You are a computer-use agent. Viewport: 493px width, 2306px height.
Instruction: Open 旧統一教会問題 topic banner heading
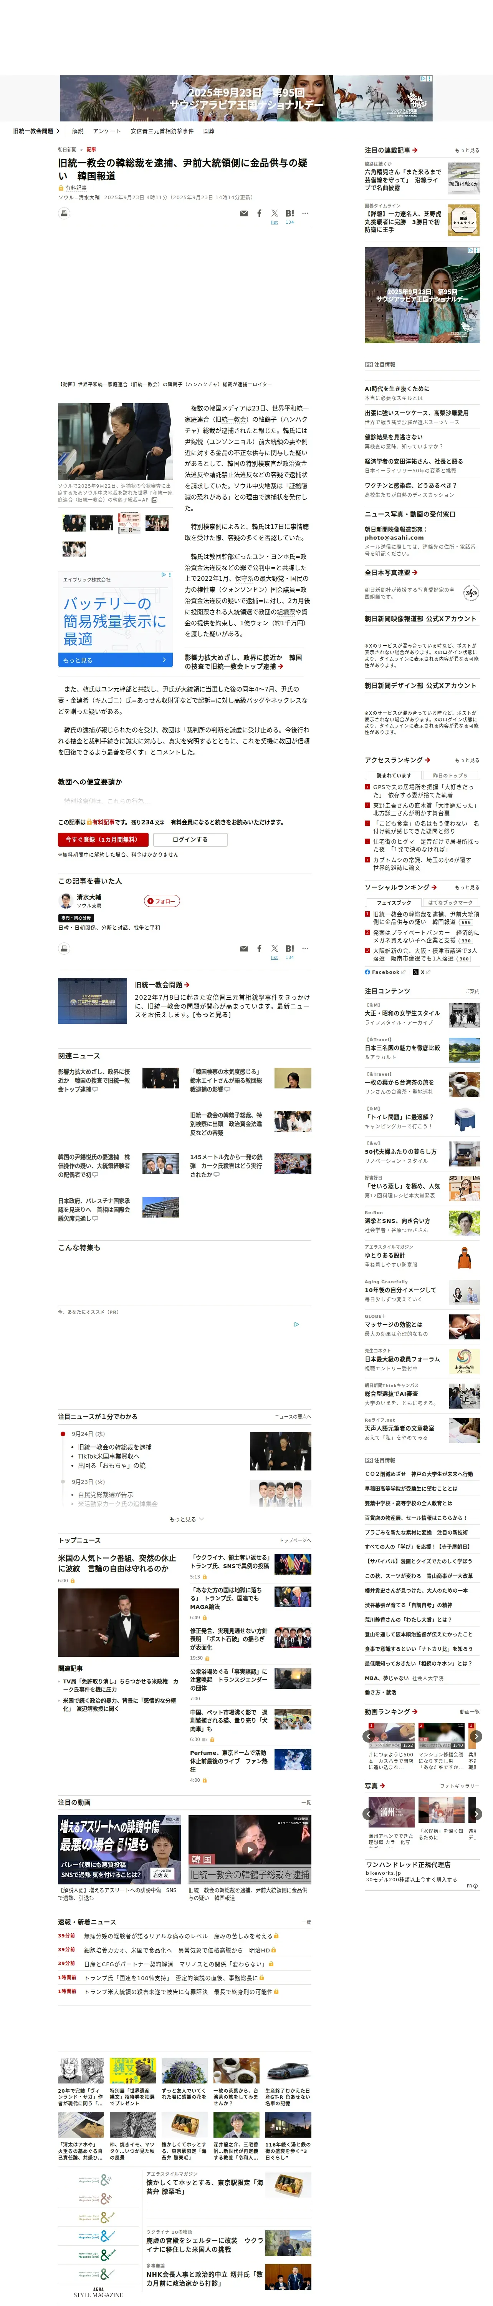coord(162,984)
